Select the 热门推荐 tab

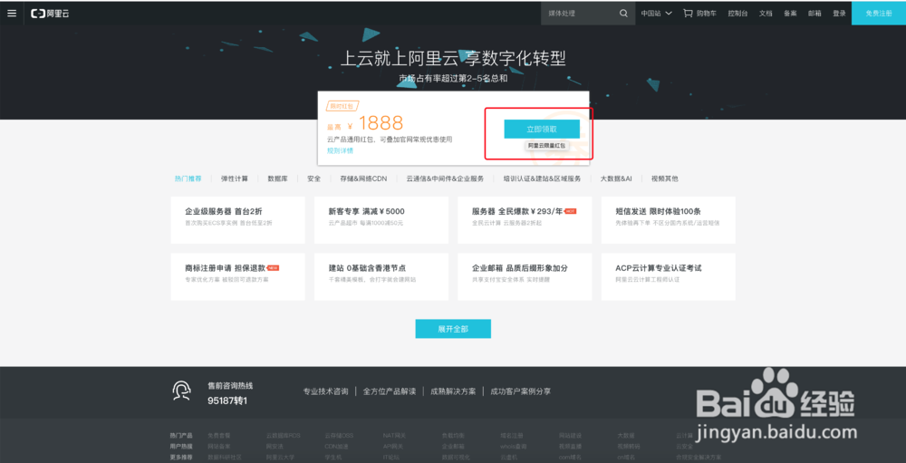(188, 178)
